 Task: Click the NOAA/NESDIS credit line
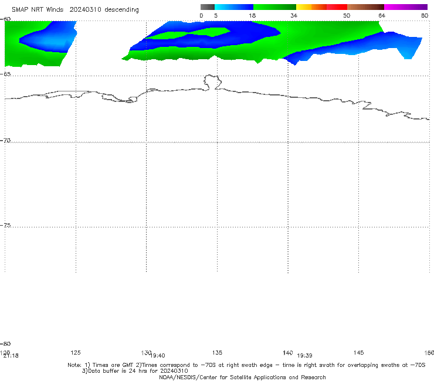tap(242, 377)
